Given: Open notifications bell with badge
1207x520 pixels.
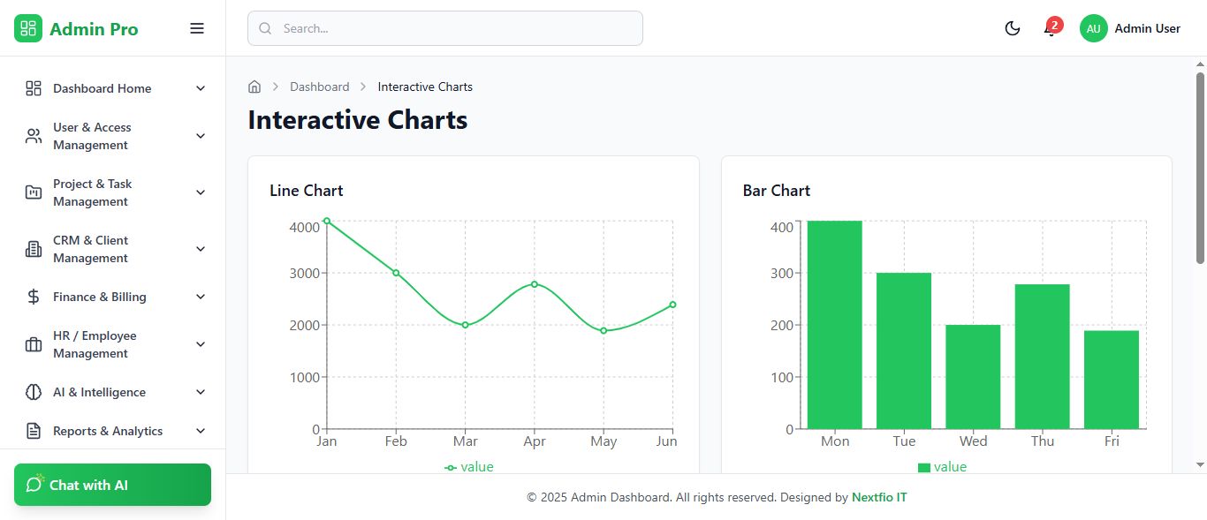Looking at the screenshot, I should 1050,29.
